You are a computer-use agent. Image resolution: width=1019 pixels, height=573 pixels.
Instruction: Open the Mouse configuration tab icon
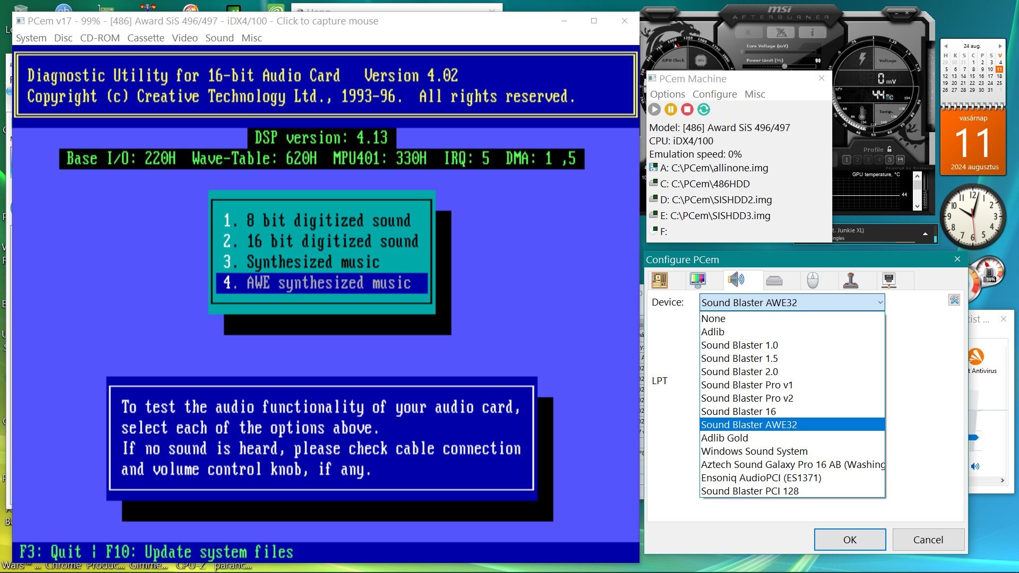[813, 280]
